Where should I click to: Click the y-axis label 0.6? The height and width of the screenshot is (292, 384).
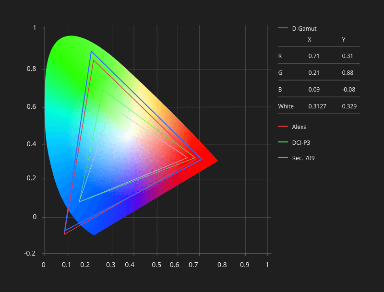tap(31, 106)
